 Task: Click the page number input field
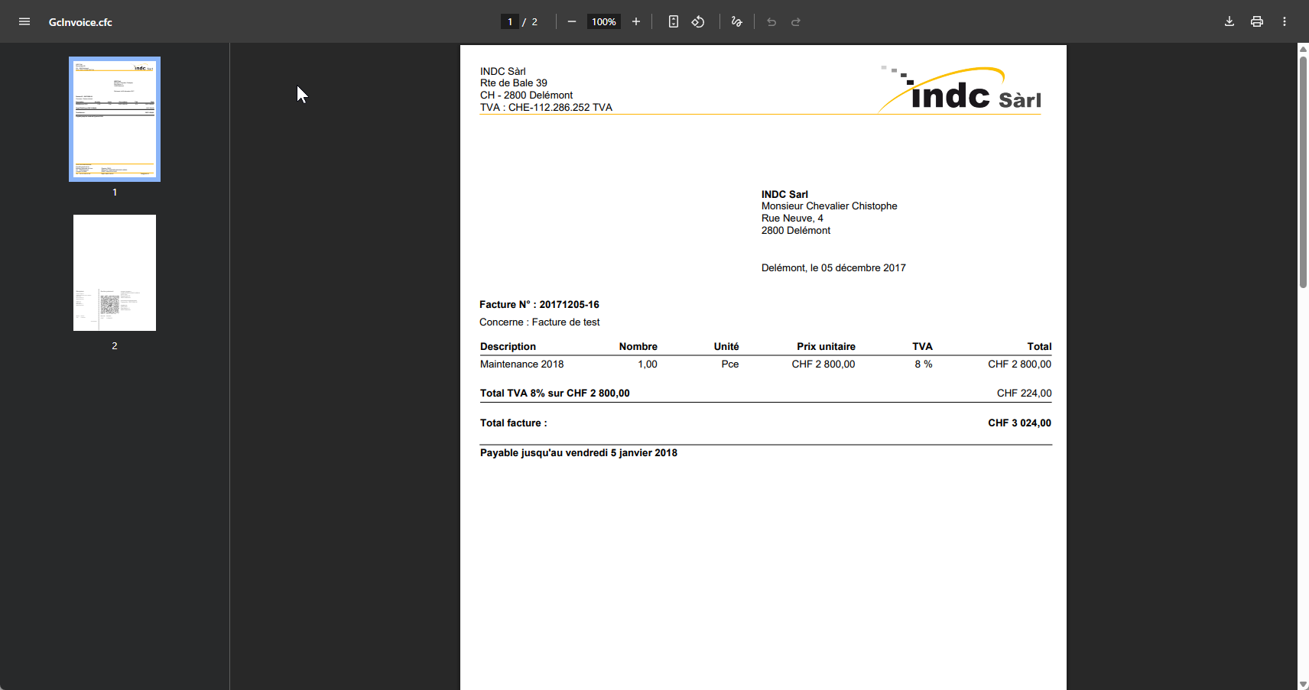(x=510, y=21)
